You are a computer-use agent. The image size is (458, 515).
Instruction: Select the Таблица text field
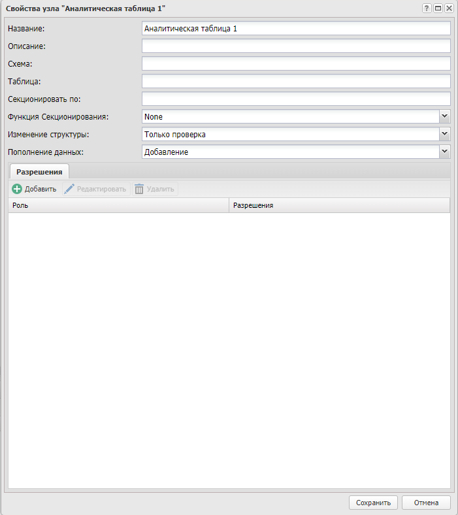[x=295, y=81]
